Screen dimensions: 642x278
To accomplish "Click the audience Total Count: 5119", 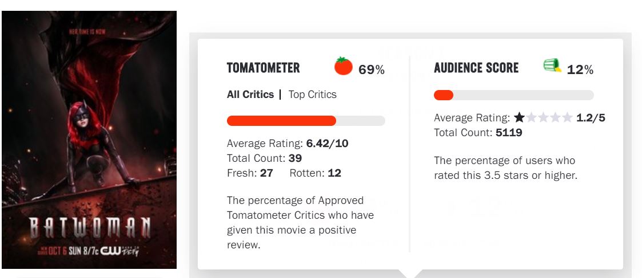I will tap(478, 133).
